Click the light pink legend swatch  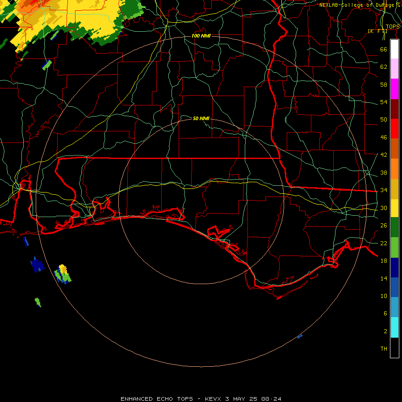[x=394, y=69]
